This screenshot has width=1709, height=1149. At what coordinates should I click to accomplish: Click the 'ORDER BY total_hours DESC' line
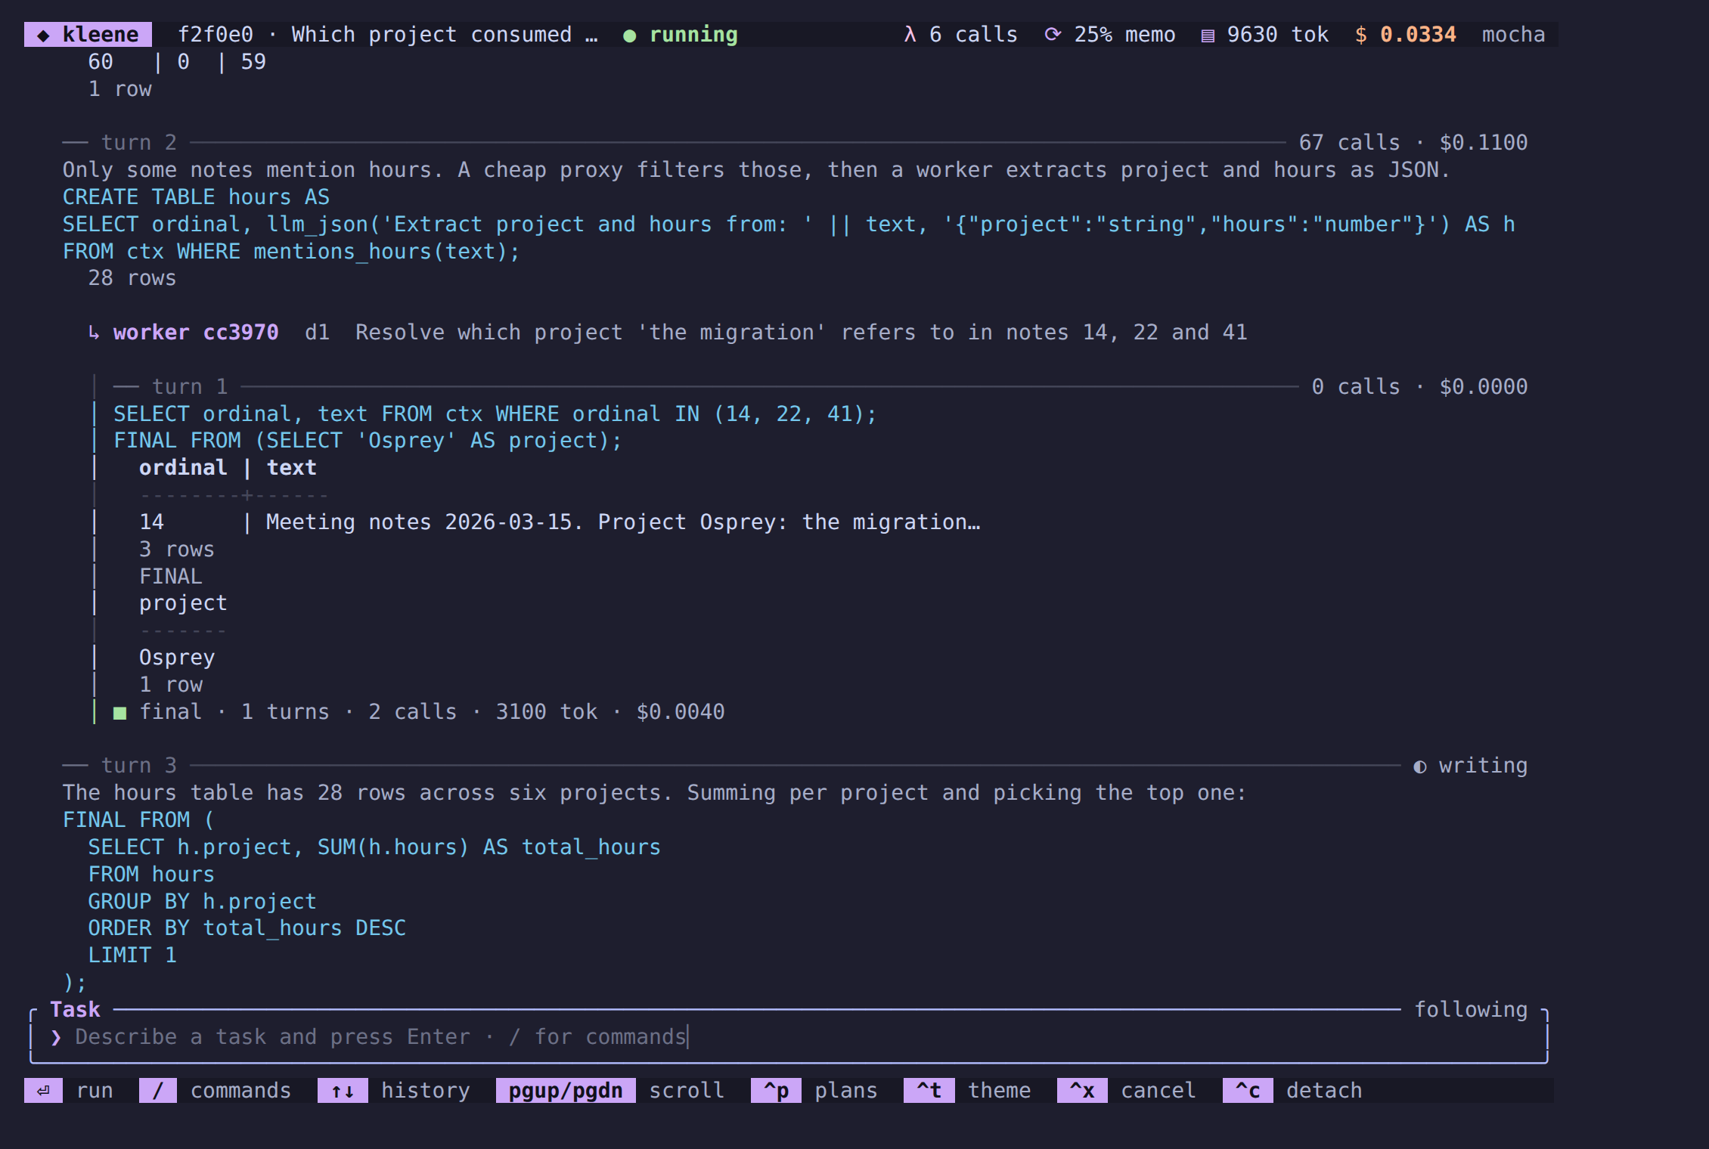[x=247, y=928]
